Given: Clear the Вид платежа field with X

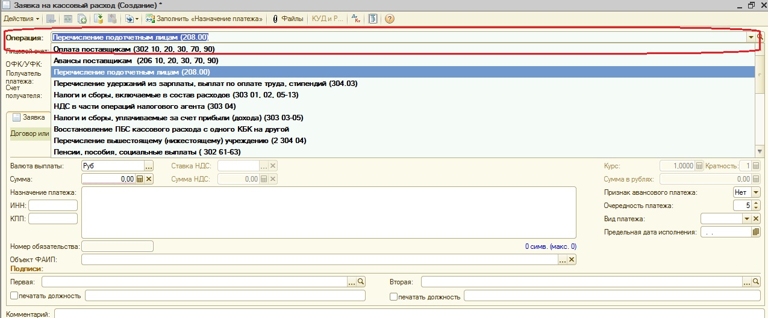Looking at the screenshot, I should click(x=755, y=219).
